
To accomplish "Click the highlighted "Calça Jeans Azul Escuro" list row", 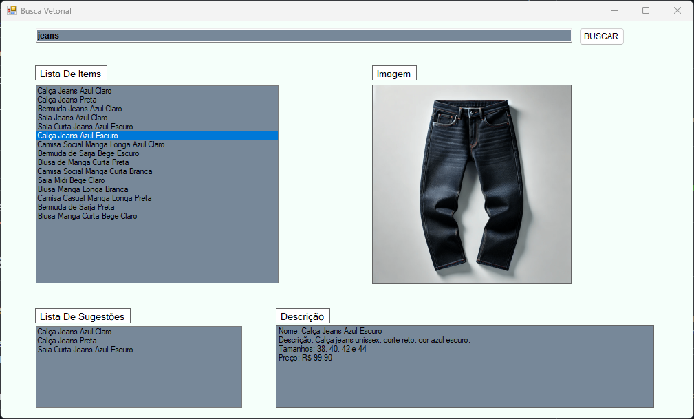I will 157,136.
